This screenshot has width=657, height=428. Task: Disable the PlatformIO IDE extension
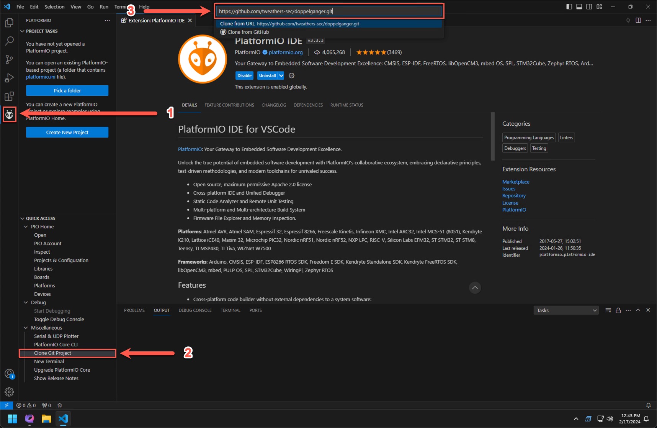pos(244,75)
